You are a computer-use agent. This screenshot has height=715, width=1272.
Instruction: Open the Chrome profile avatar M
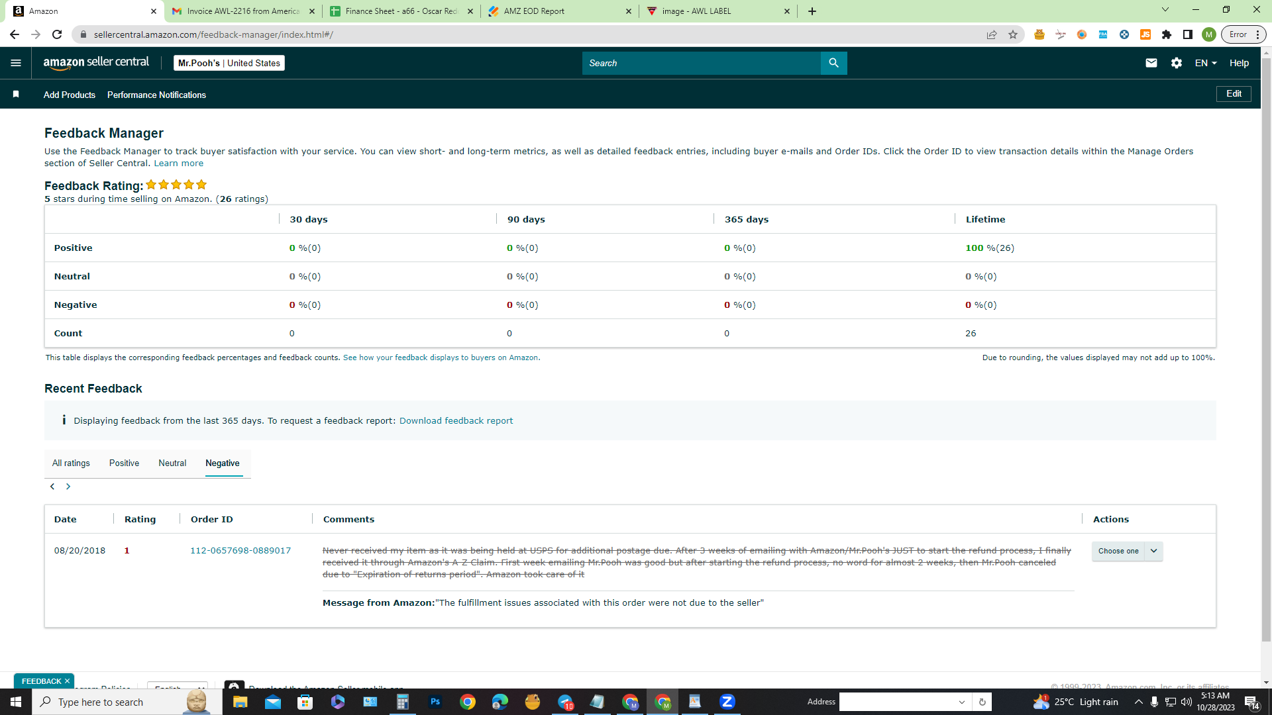(1209, 34)
